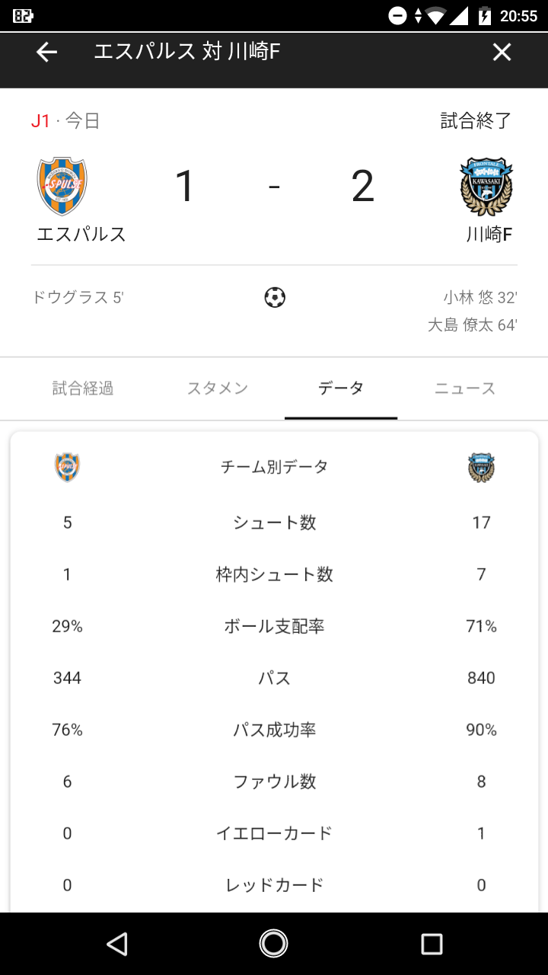Tap the エスパルス team name
Viewport: 548px width, 975px height.
[81, 234]
